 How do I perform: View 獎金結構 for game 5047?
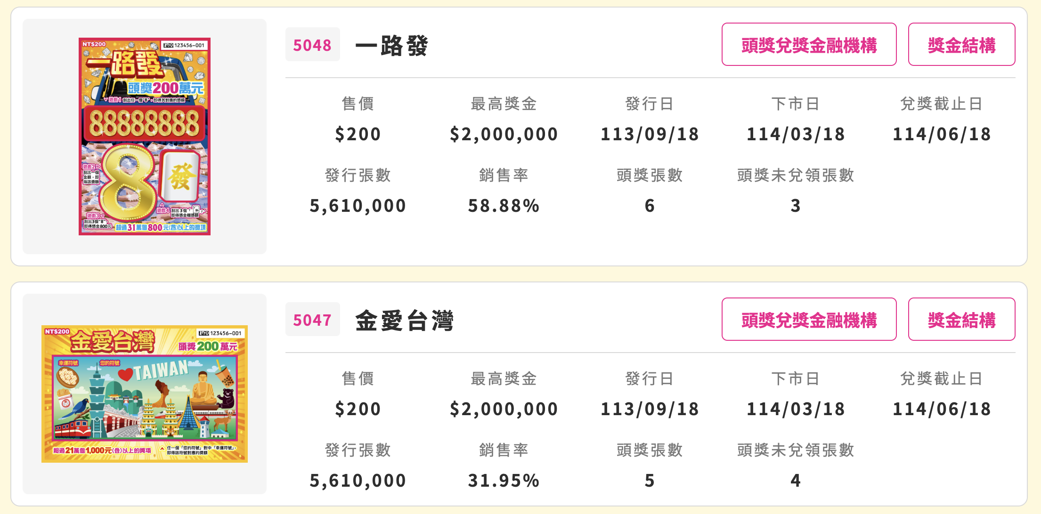(x=961, y=320)
